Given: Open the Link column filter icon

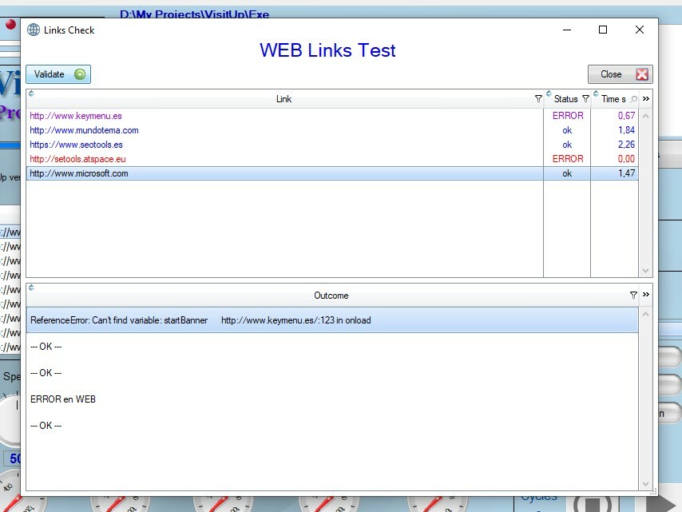Looking at the screenshot, I should click(x=538, y=98).
